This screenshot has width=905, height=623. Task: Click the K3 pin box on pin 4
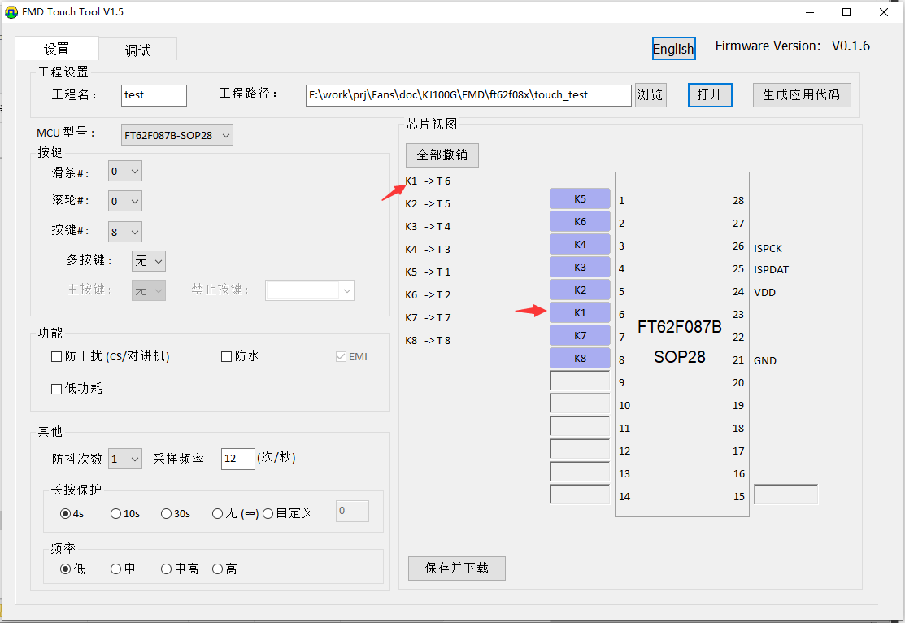coord(579,267)
